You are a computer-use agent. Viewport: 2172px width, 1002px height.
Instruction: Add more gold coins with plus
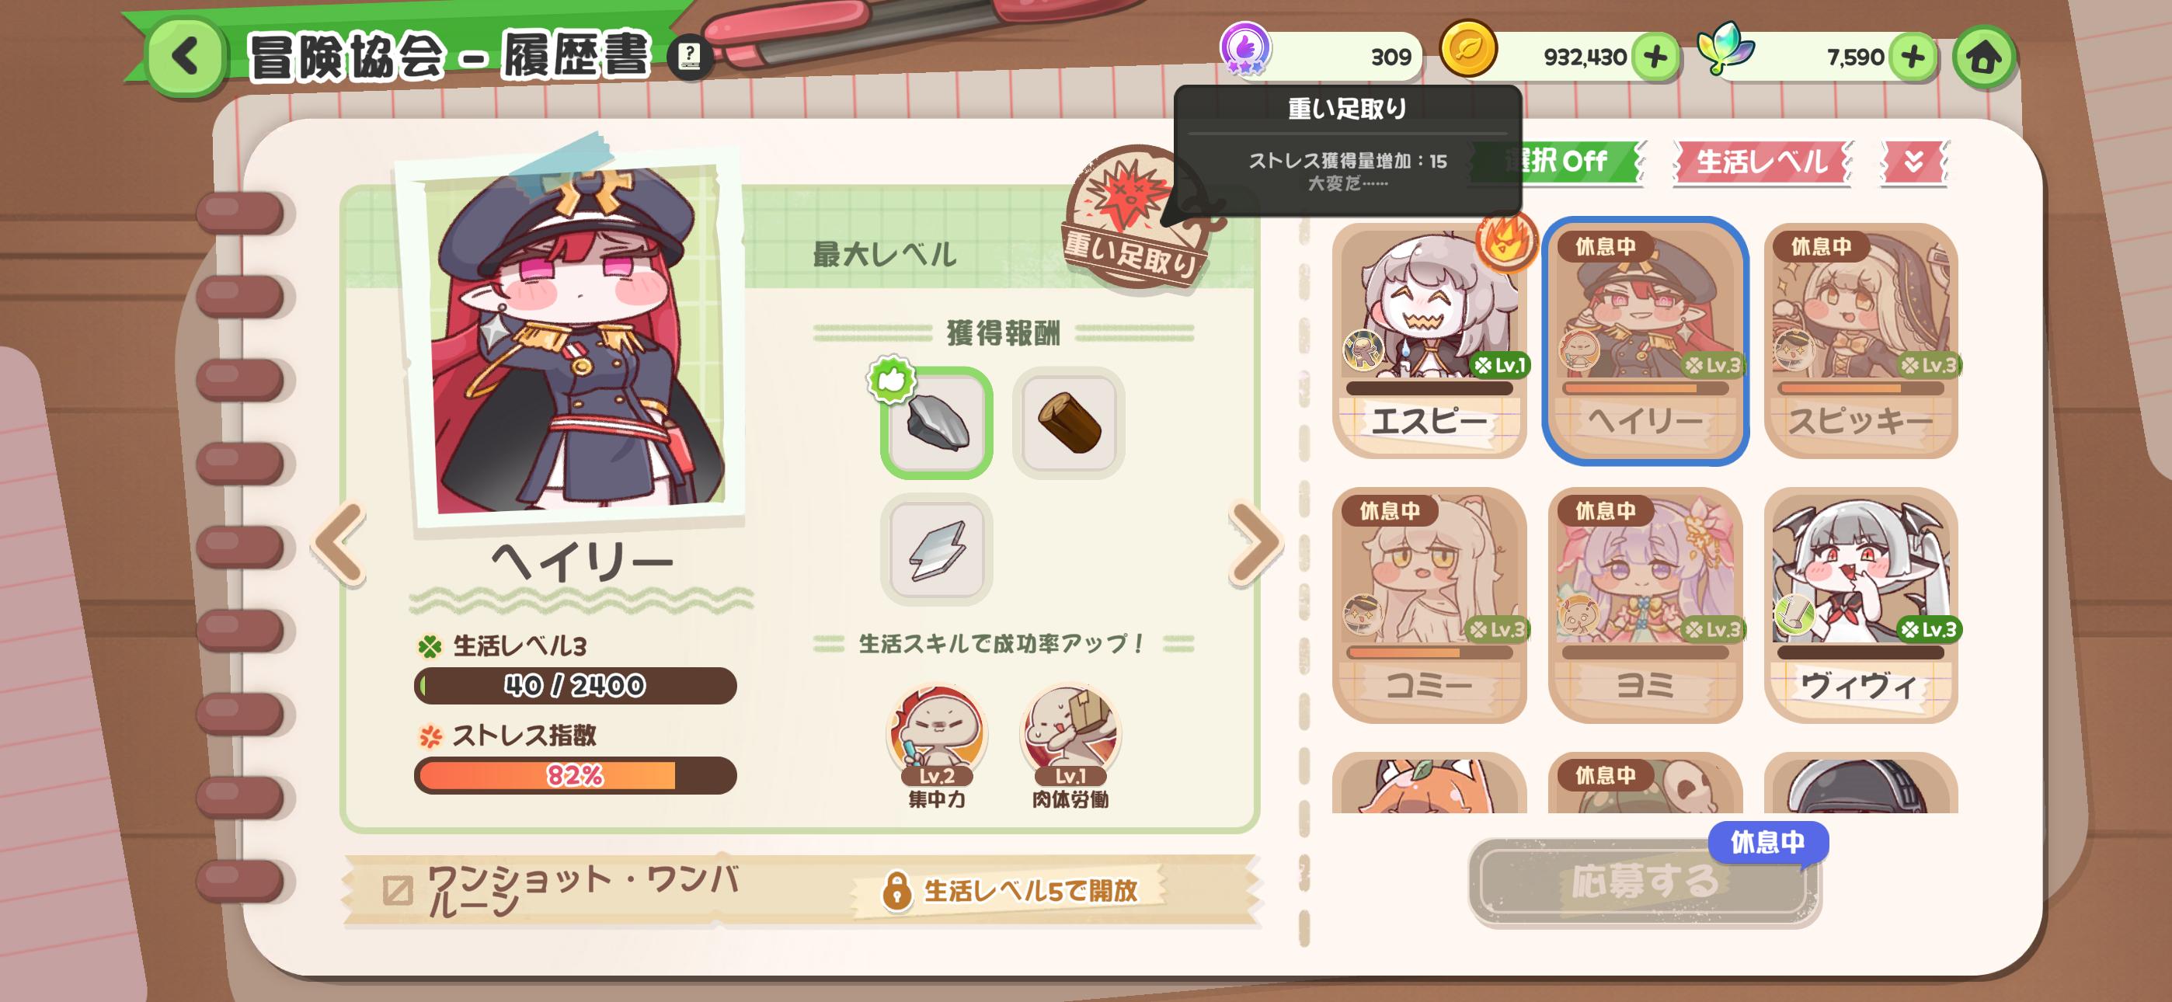click(1655, 57)
